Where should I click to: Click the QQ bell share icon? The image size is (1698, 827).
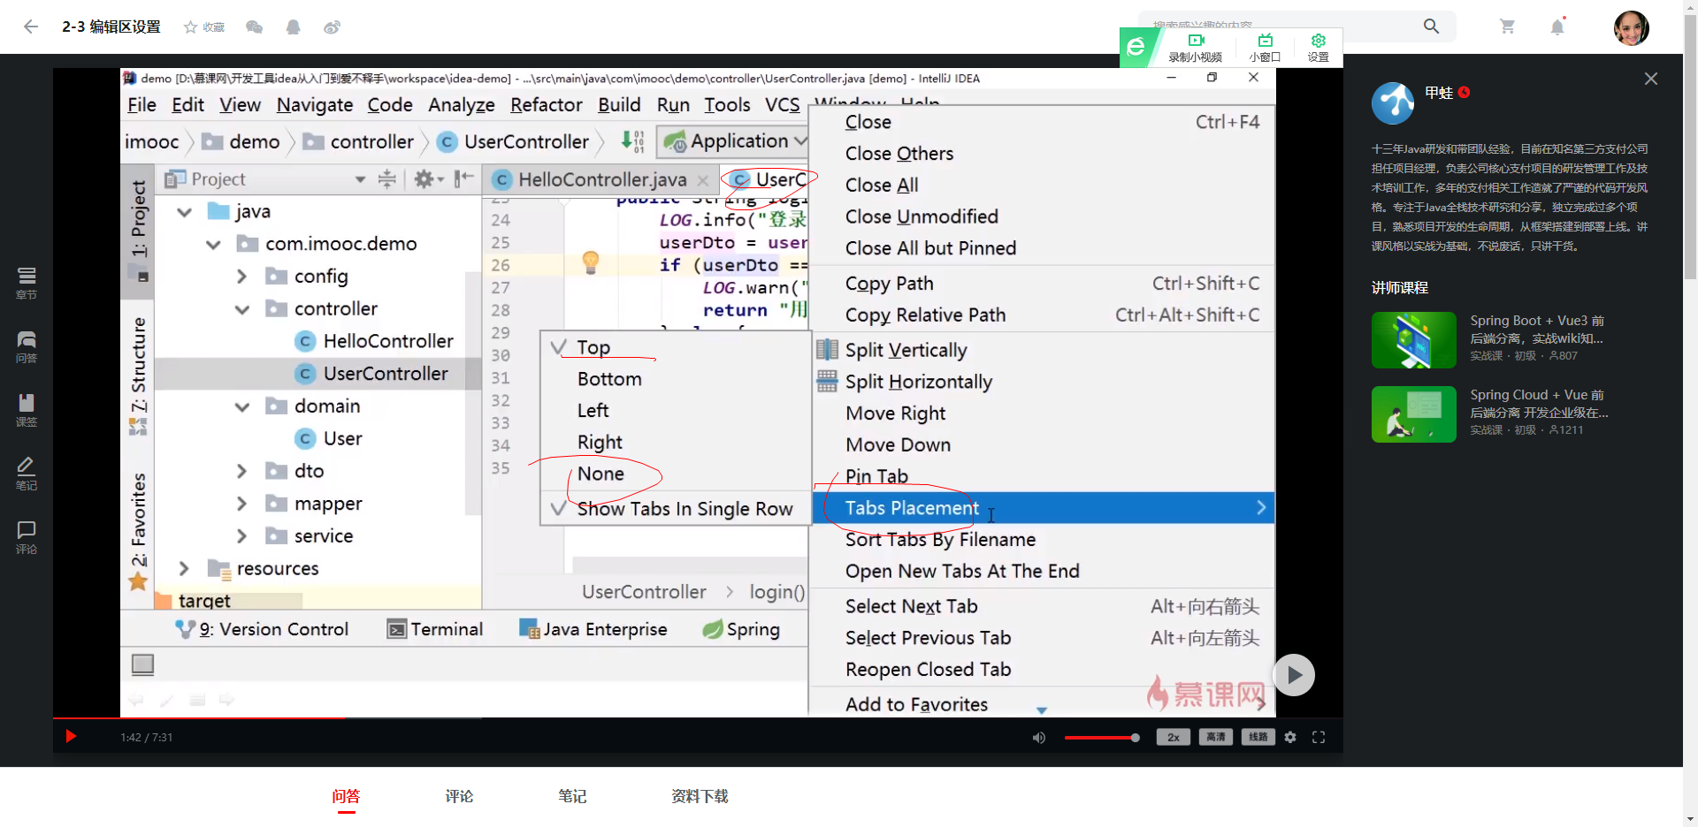pyautogui.click(x=294, y=27)
